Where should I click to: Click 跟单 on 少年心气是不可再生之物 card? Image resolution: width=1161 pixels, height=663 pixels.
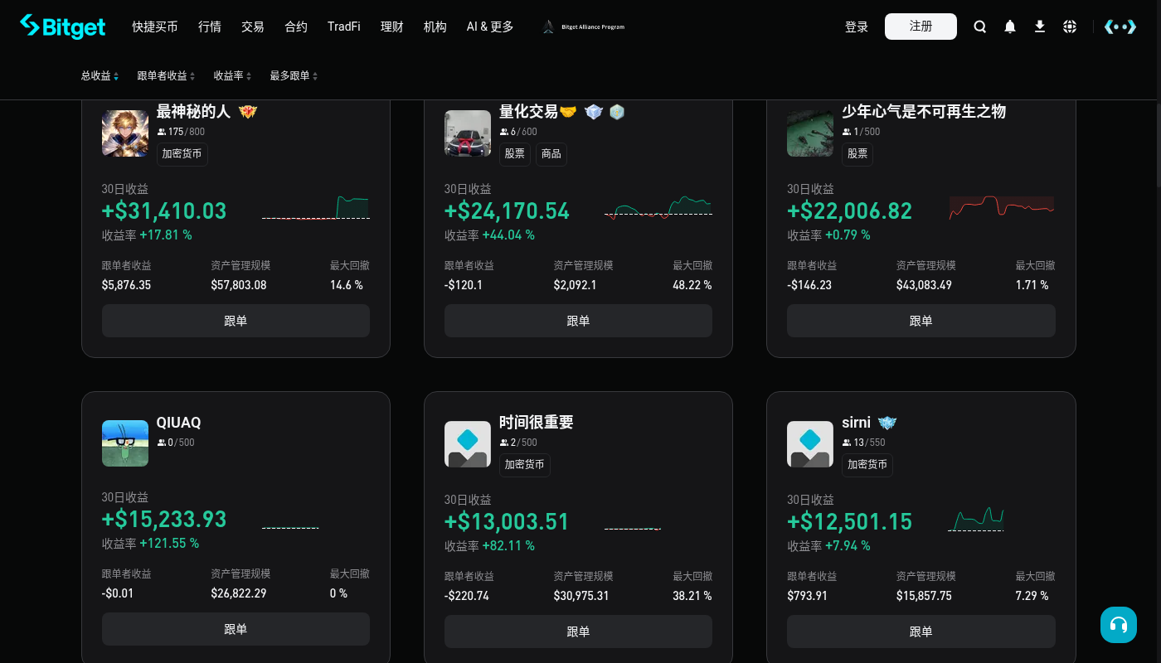(x=921, y=321)
